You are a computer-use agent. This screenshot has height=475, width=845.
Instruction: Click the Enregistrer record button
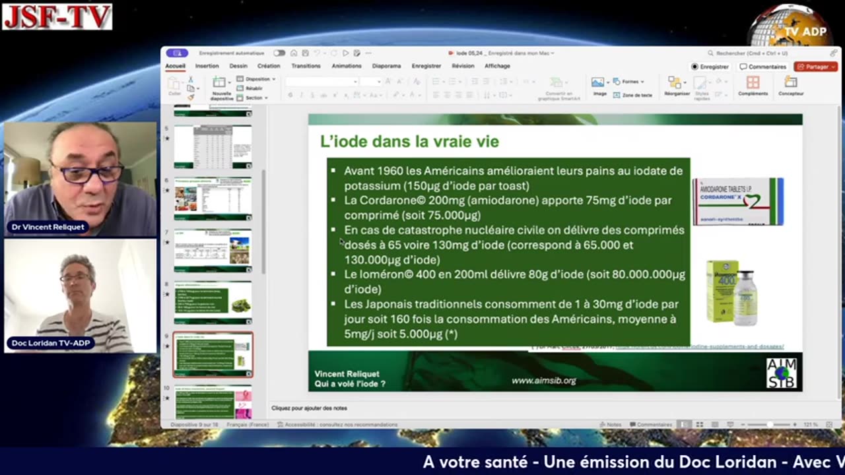click(x=710, y=67)
